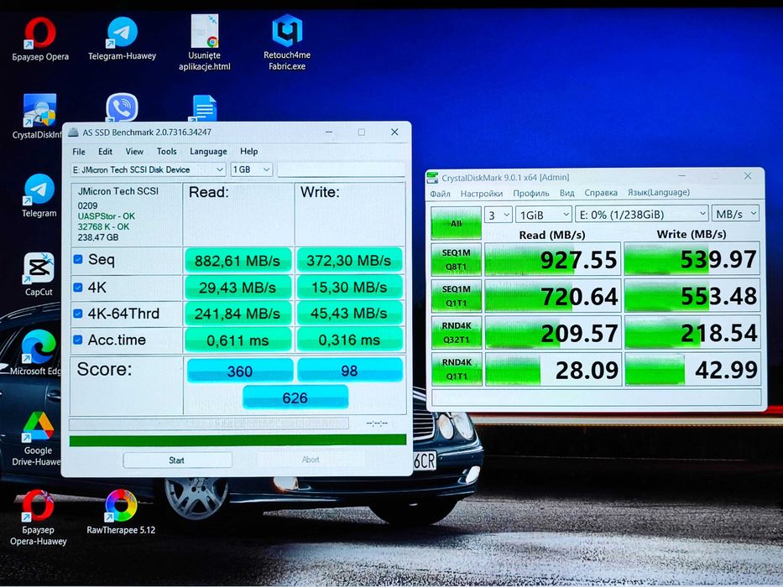Click the green progress bar in AS SSD
The width and height of the screenshot is (783, 587).
tap(238, 440)
